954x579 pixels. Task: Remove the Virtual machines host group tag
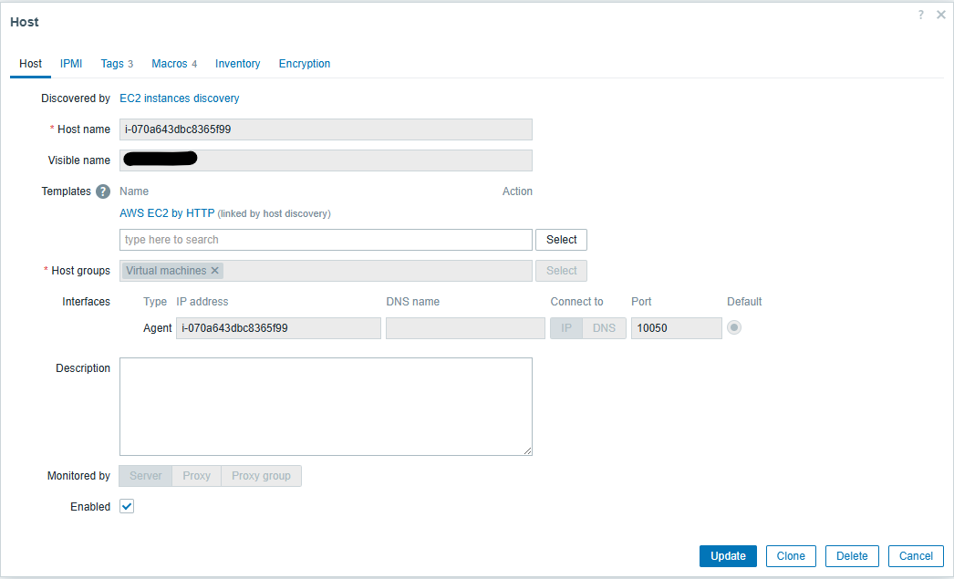pos(215,271)
